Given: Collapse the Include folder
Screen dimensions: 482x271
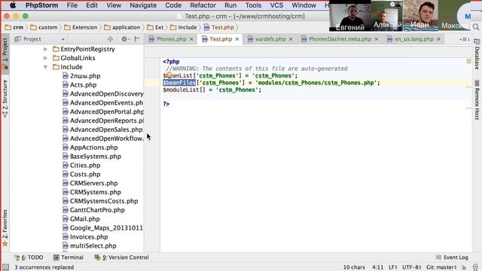Looking at the screenshot, I should (45, 67).
